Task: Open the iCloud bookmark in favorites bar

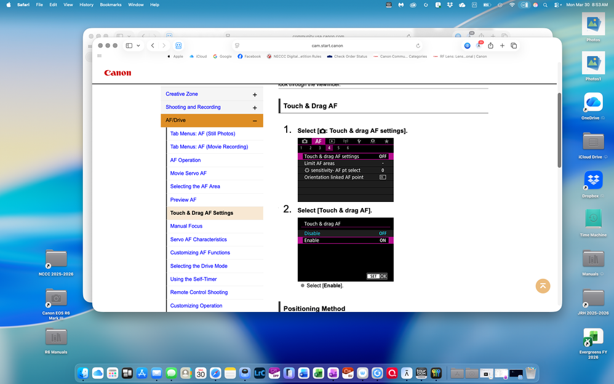Action: (x=198, y=57)
